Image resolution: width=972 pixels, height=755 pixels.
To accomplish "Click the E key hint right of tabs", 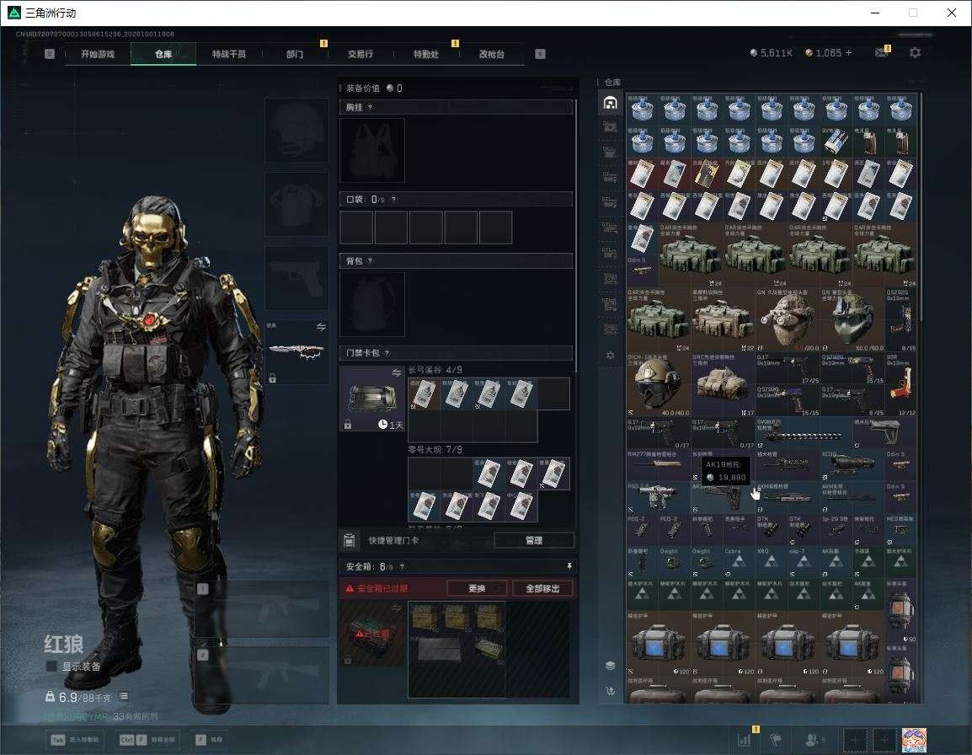I will pos(540,54).
